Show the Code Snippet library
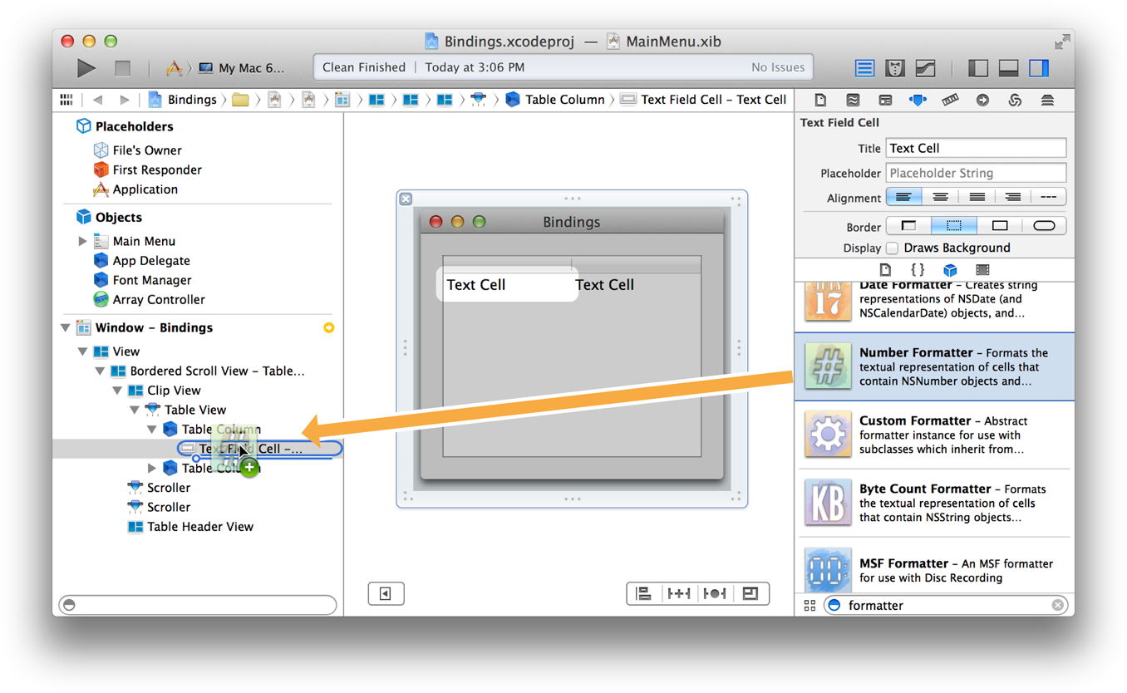 (x=918, y=270)
